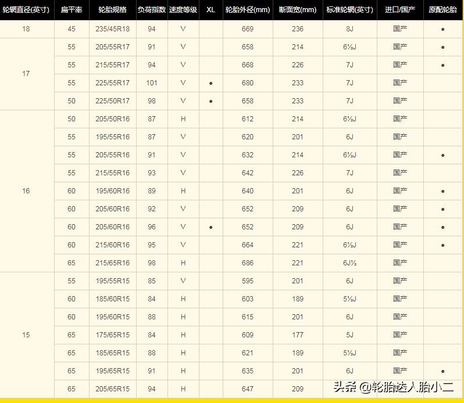This screenshot has height=403, width=464.
Task: Select the rim diameter cell 16
Action: [x=26, y=191]
